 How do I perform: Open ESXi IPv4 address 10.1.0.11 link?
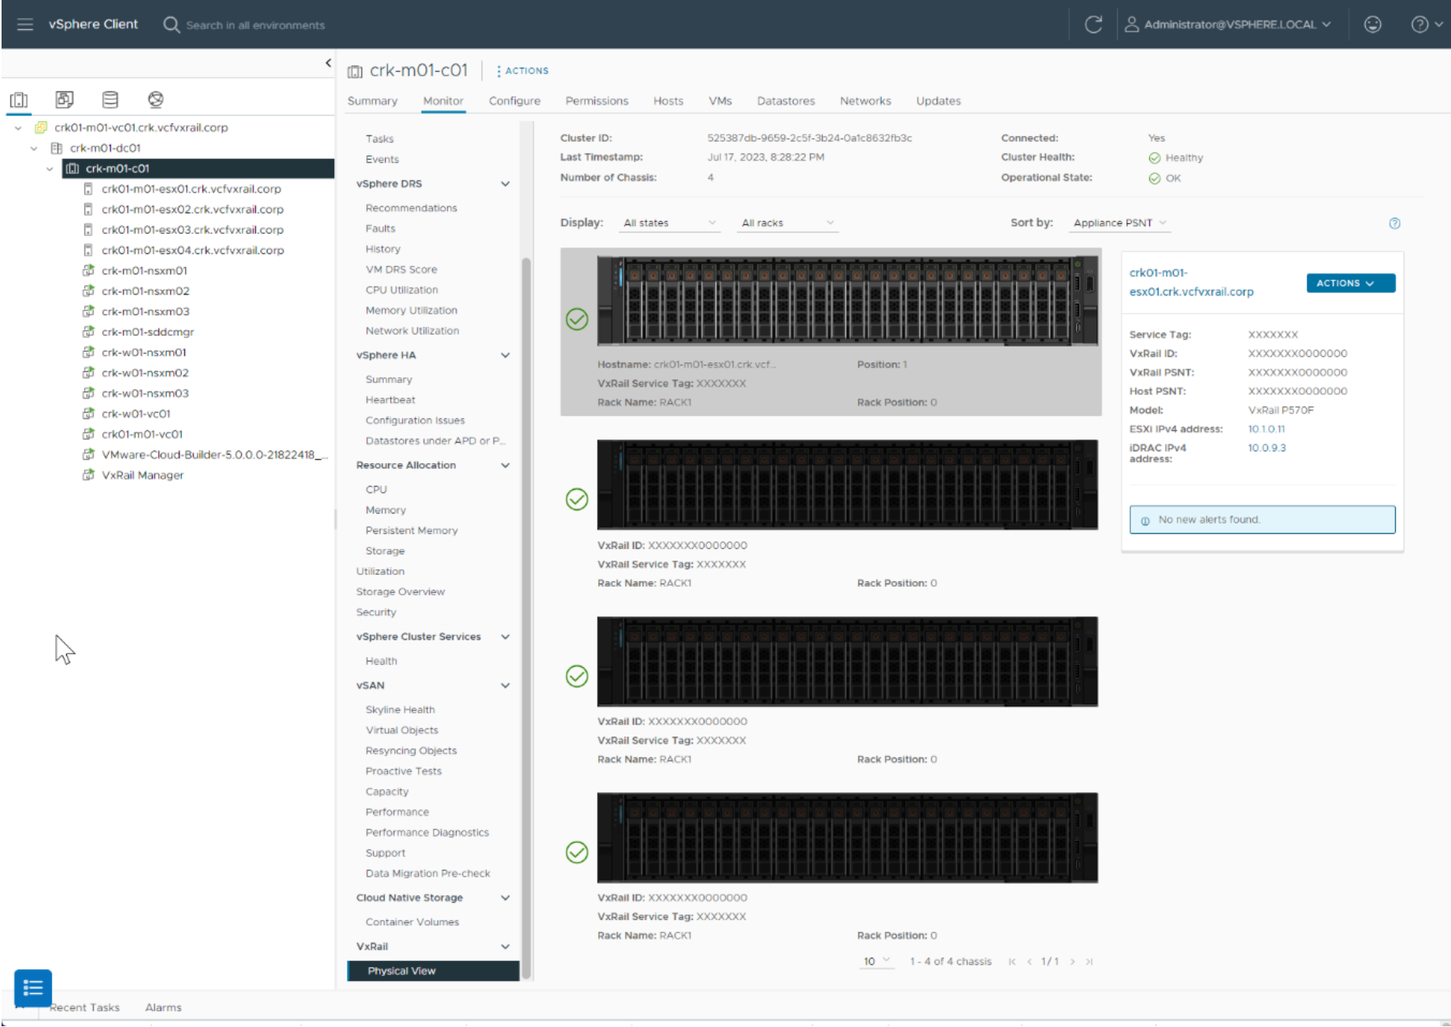click(1266, 429)
